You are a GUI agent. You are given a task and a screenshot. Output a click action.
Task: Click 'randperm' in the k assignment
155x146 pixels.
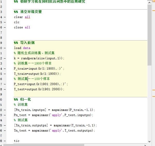pyautogui.click(x=28, y=59)
